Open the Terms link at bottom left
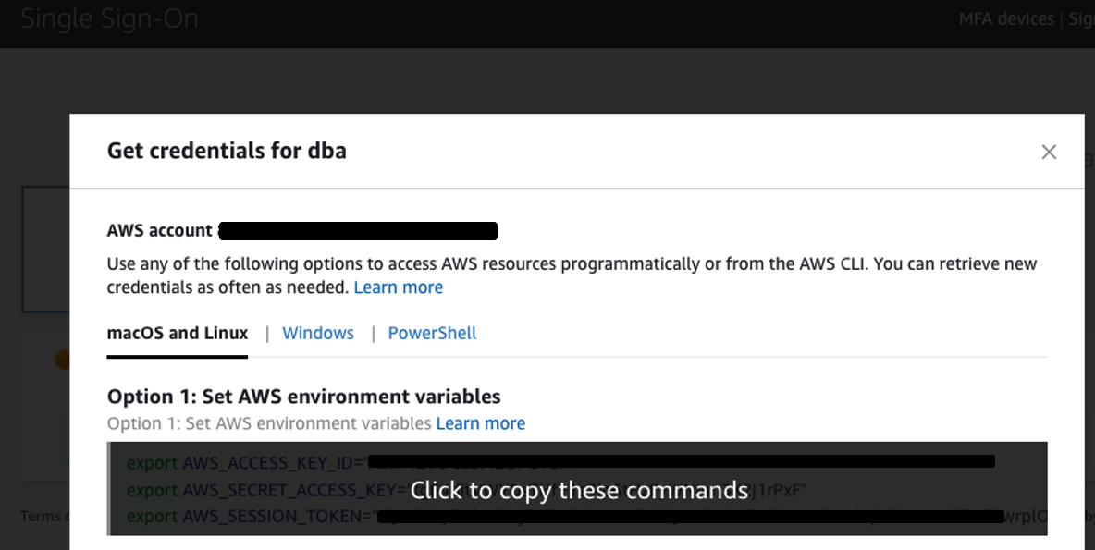 41,516
